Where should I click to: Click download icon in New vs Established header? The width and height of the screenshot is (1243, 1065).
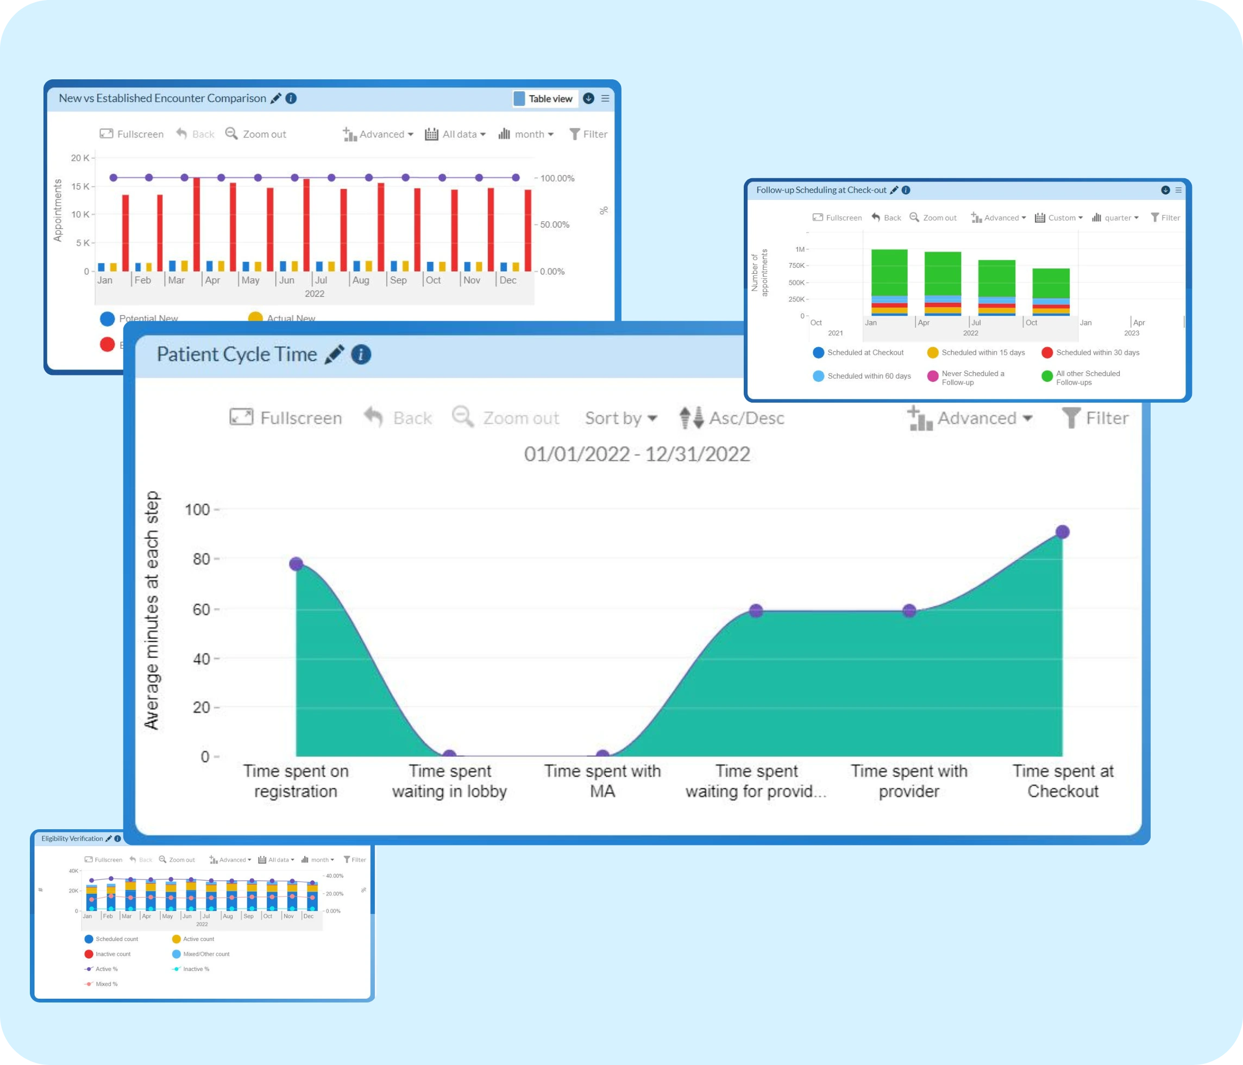(x=588, y=98)
